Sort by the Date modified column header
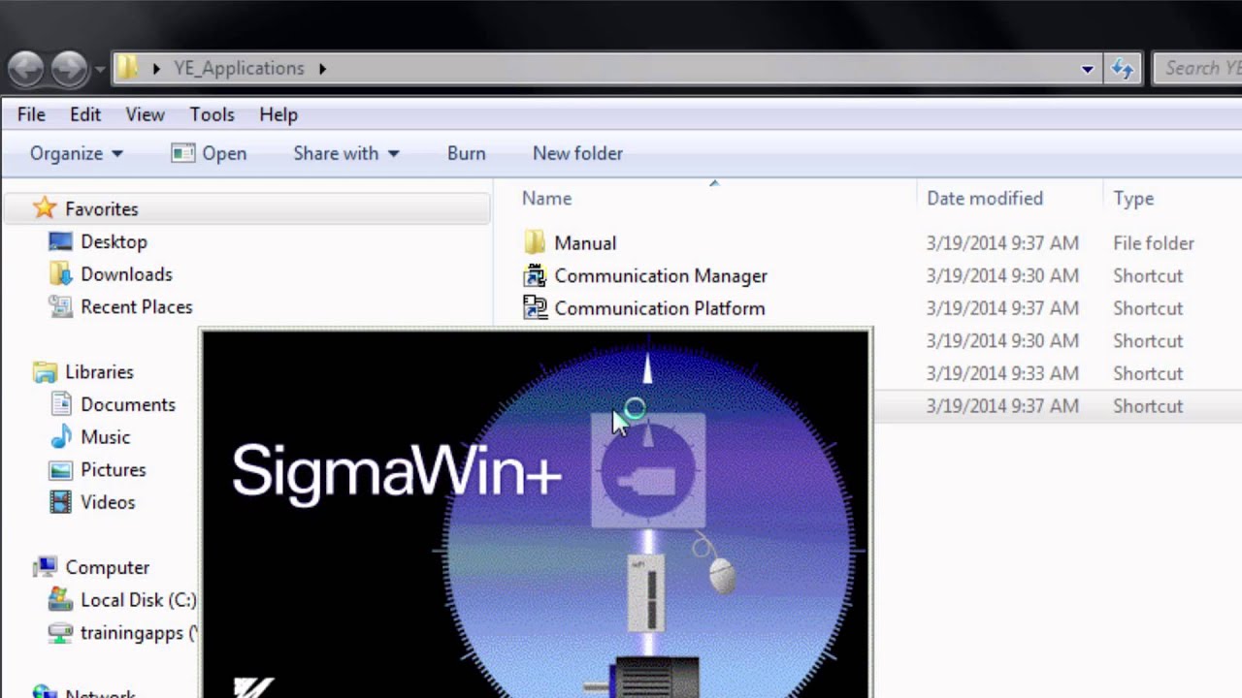Viewport: 1242px width, 698px height. pos(984,198)
